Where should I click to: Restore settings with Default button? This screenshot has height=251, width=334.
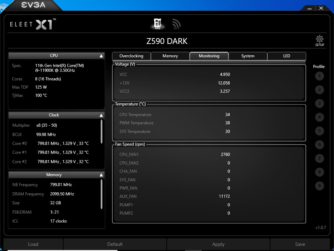point(115,244)
